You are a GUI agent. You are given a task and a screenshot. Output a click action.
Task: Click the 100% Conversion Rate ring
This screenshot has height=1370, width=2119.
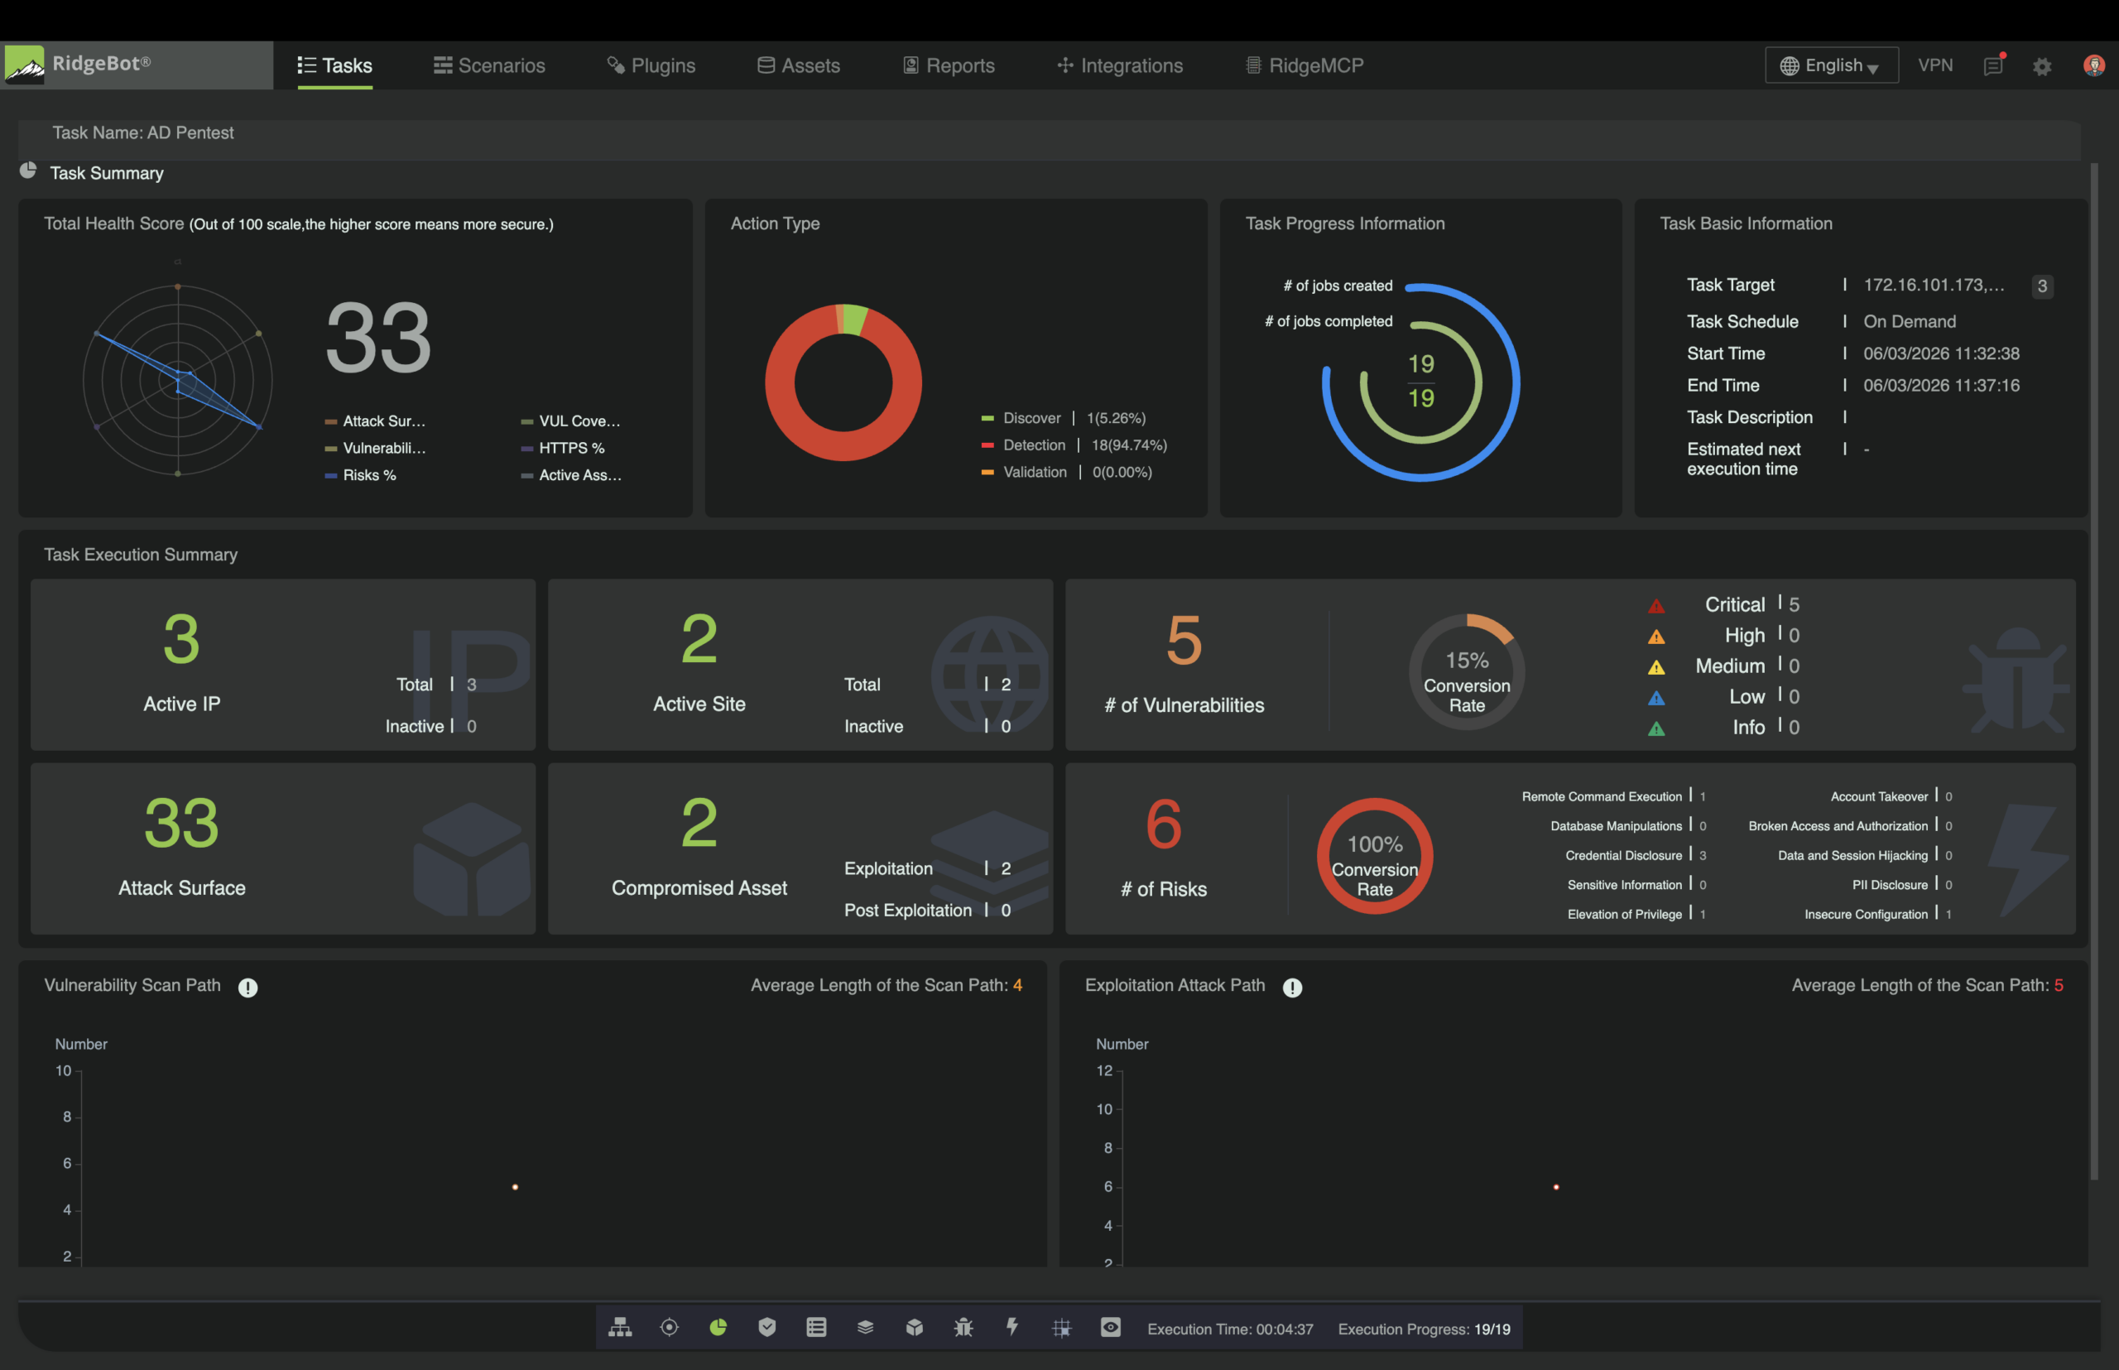point(1374,856)
